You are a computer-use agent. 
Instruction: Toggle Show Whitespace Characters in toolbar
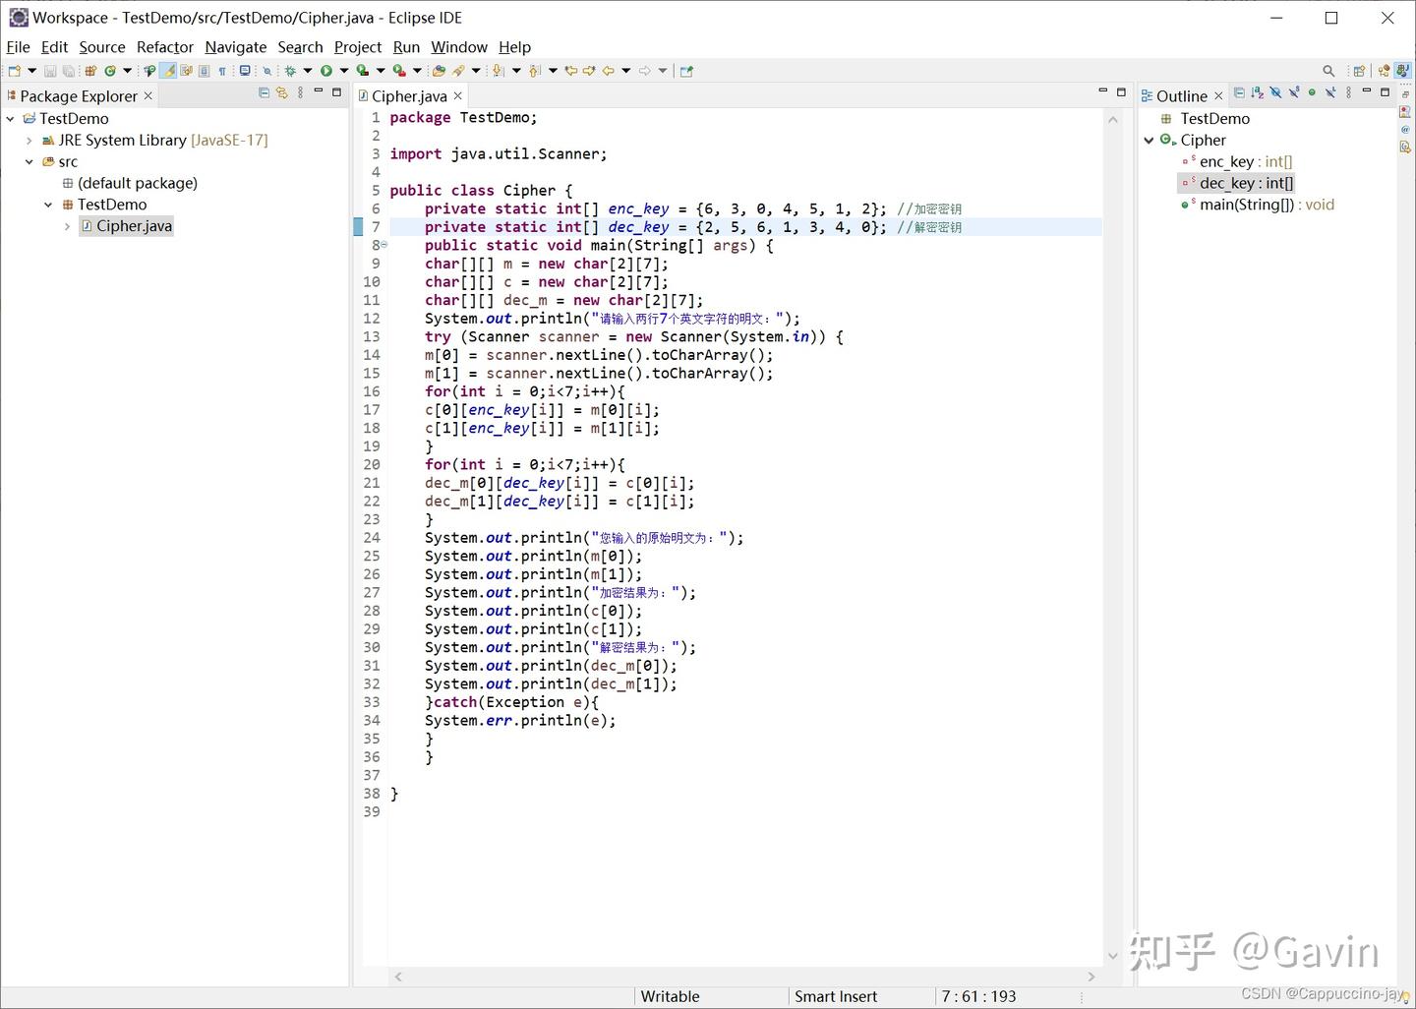(x=221, y=70)
